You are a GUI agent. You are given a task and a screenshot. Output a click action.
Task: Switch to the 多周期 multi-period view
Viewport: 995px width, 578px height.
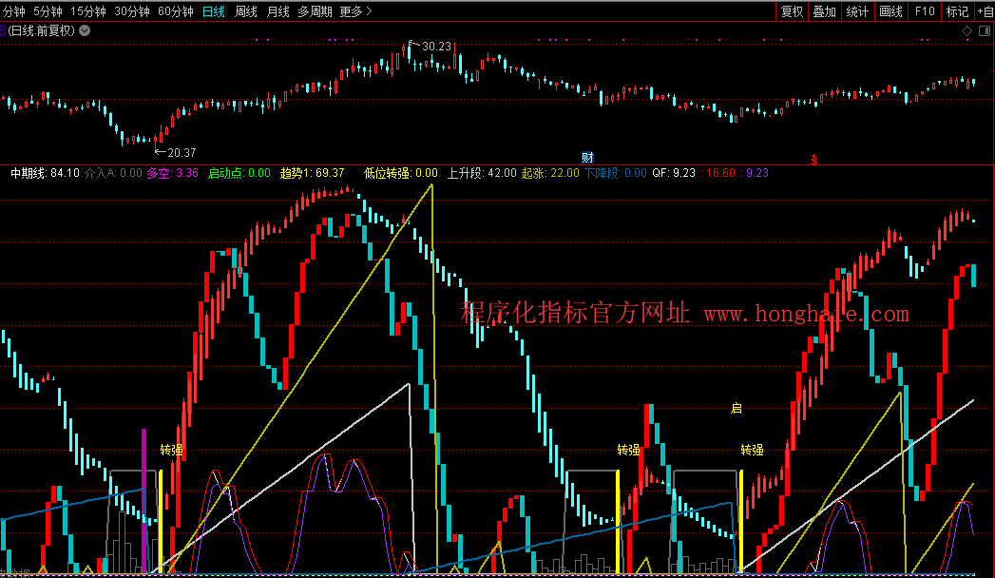(315, 11)
